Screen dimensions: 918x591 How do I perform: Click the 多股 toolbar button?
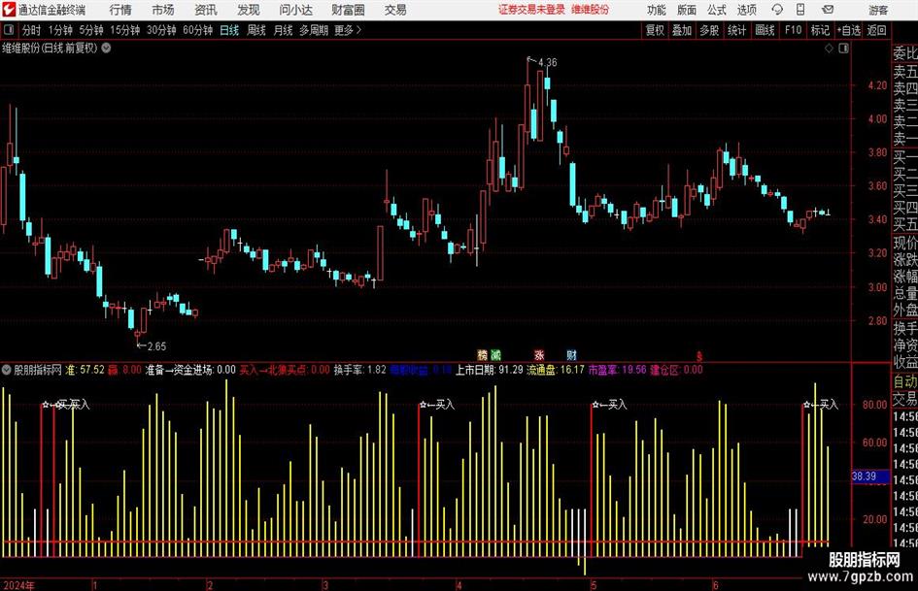pyautogui.click(x=709, y=30)
